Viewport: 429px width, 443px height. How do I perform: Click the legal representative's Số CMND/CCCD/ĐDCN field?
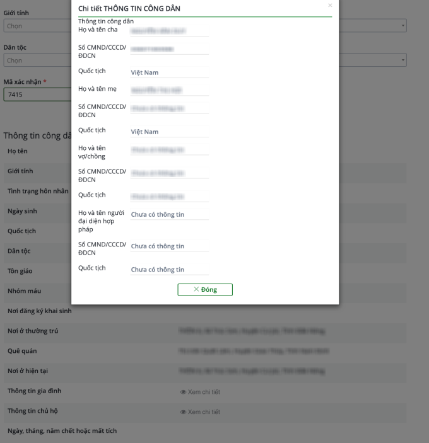169,246
